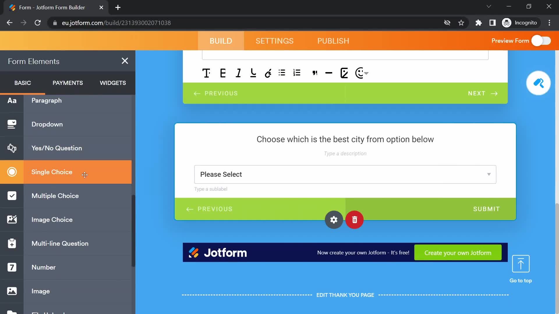Switch to the Payments tab
Screen dimensions: 559x314
[x=68, y=83]
